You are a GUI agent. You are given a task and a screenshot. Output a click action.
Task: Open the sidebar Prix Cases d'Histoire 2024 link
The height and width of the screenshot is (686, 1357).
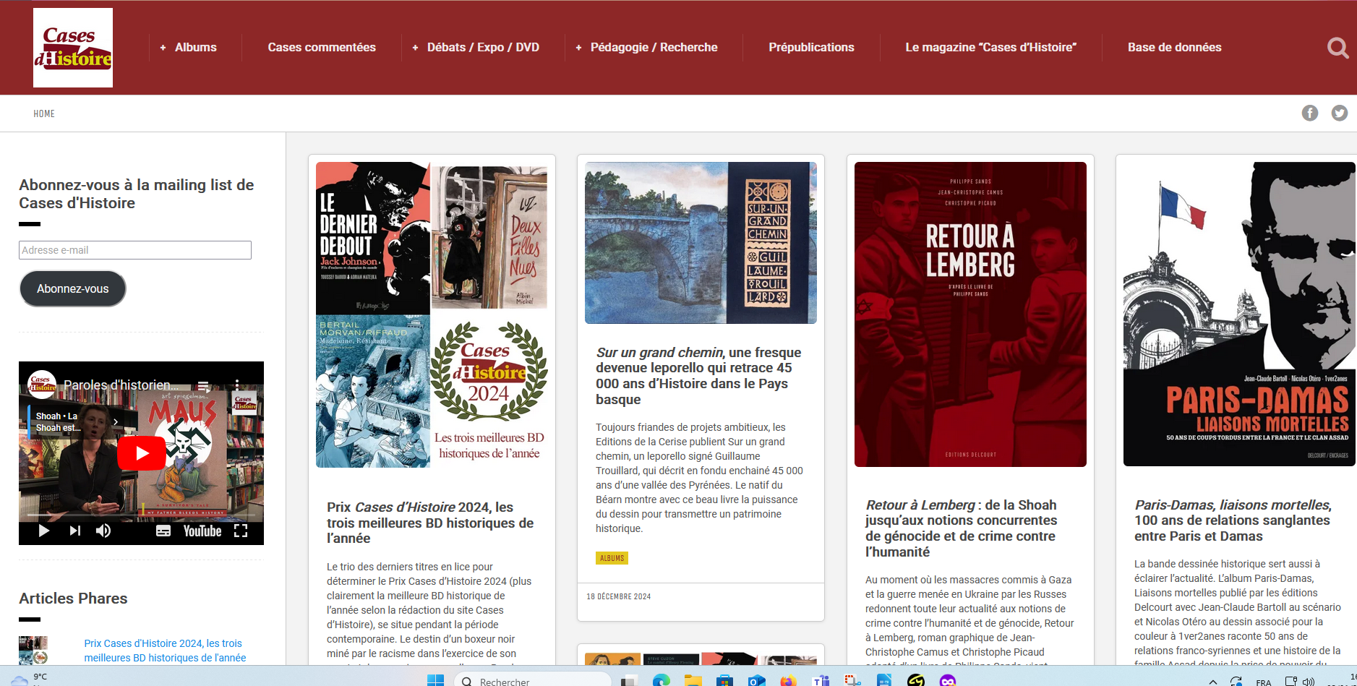[x=165, y=651]
